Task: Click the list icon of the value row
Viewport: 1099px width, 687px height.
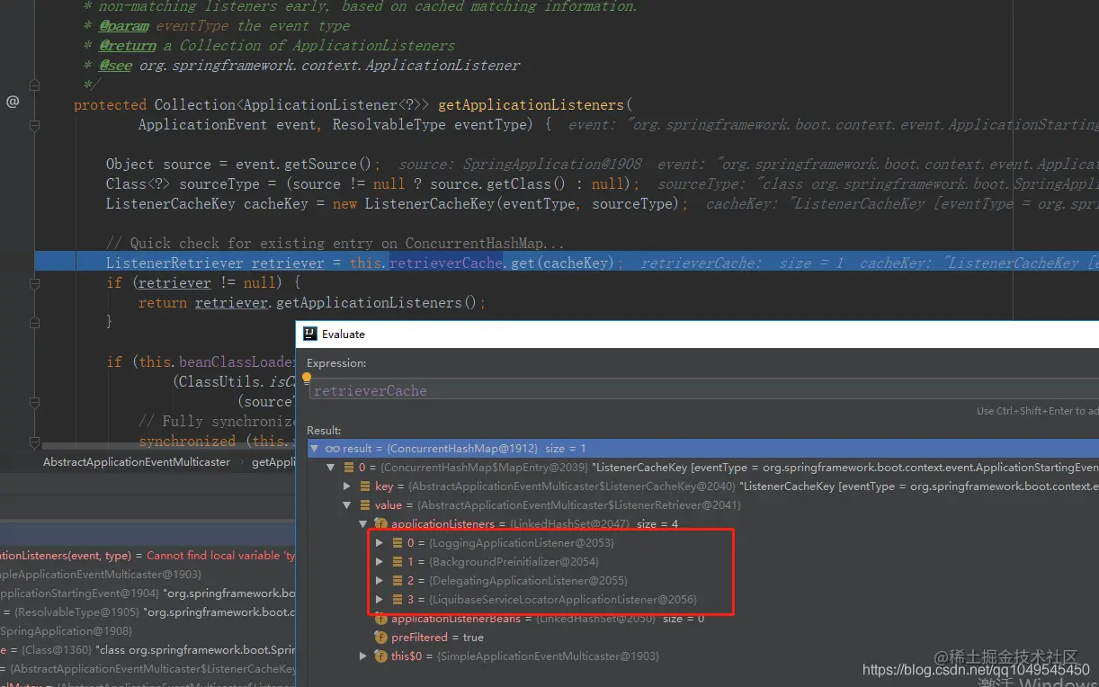Action: (x=365, y=505)
